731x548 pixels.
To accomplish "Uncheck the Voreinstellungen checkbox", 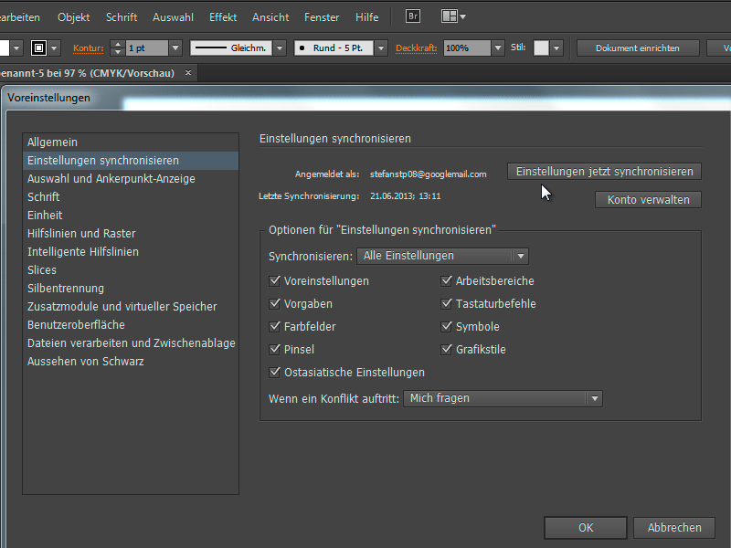I will click(x=275, y=281).
